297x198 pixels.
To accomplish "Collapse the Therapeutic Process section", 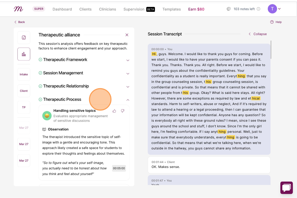I will click(128, 100).
